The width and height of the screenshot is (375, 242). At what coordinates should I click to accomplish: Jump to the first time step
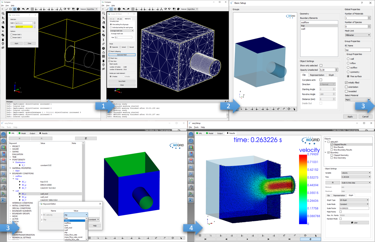click(205, 239)
